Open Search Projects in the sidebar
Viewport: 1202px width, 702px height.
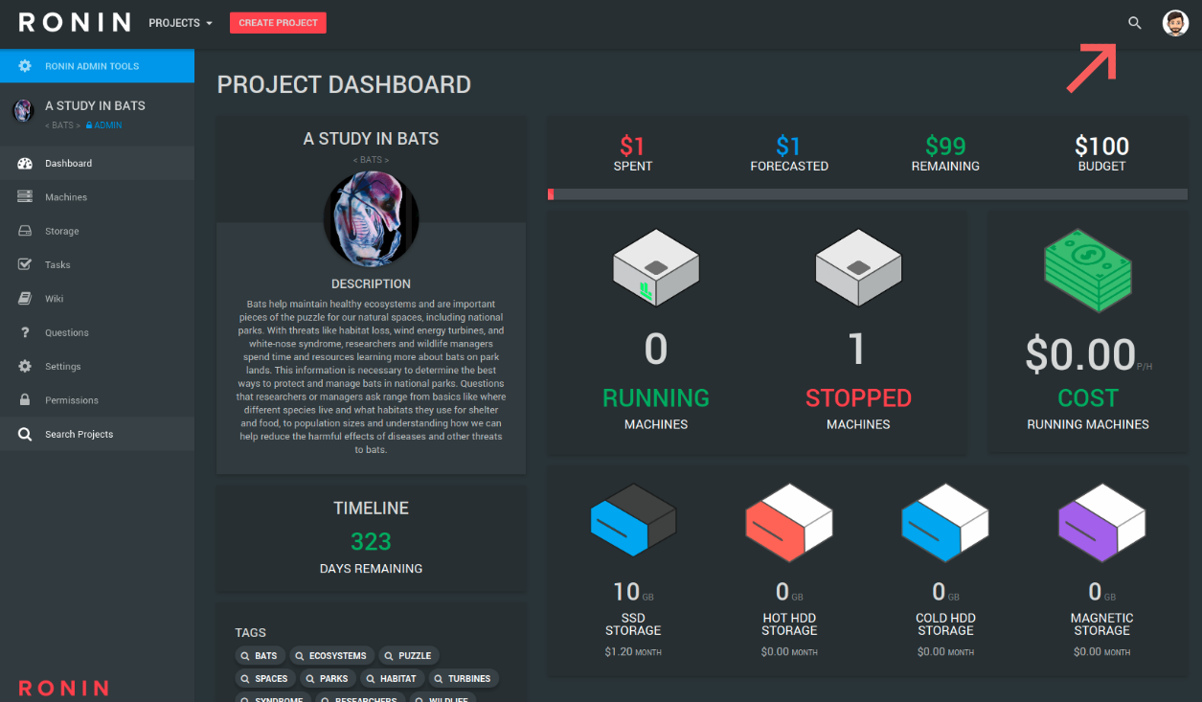(x=97, y=434)
